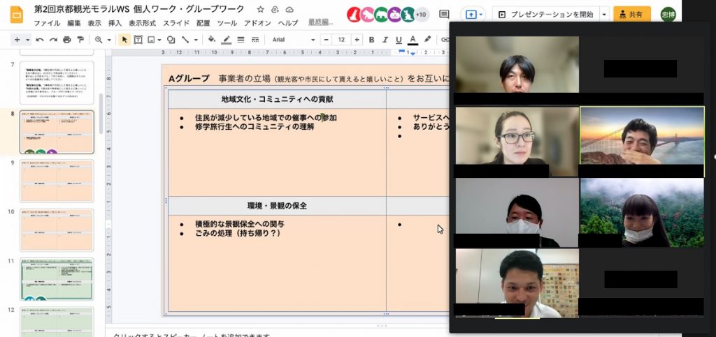Screen dimensions: 716x337
Task: Toggle bold formatting
Action: click(x=371, y=40)
